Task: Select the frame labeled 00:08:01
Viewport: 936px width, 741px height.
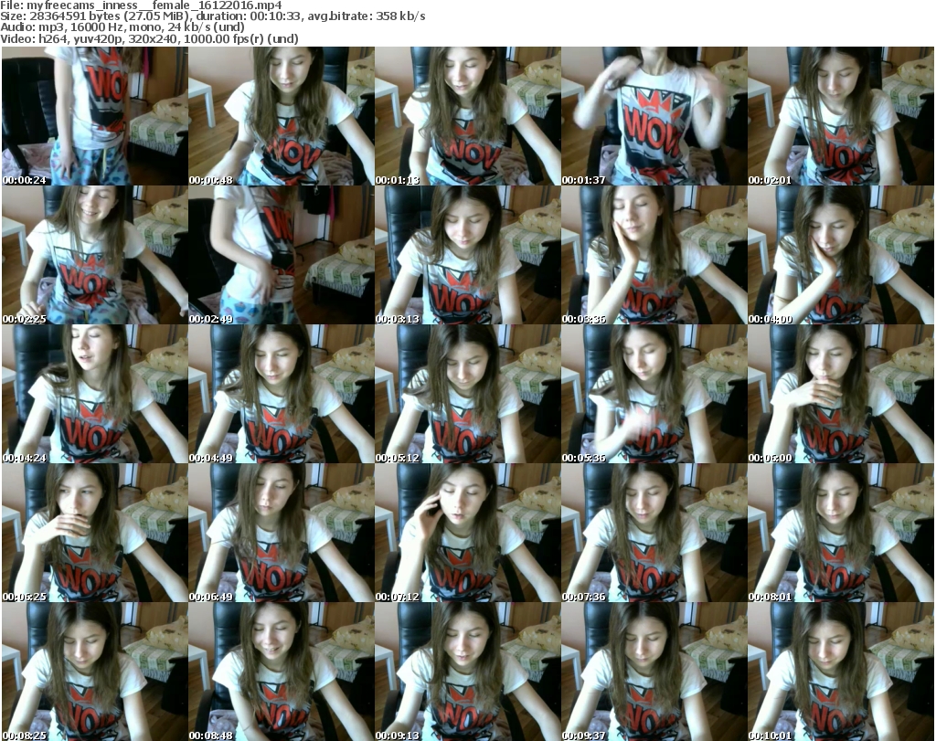Action: point(840,533)
